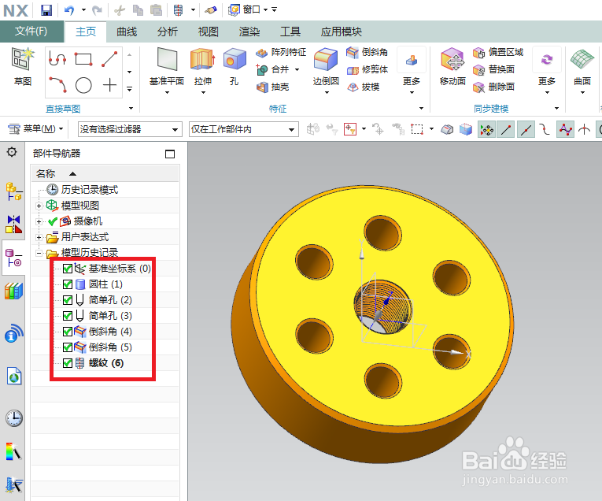Expand the 直接草图 group options arrow
Viewport: 602px width, 501px height.
[131, 109]
